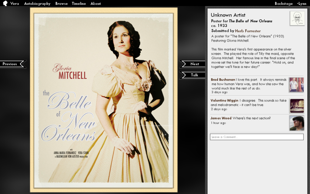
Task: Open the Lynn user dropdown menu
Action: [302, 4]
